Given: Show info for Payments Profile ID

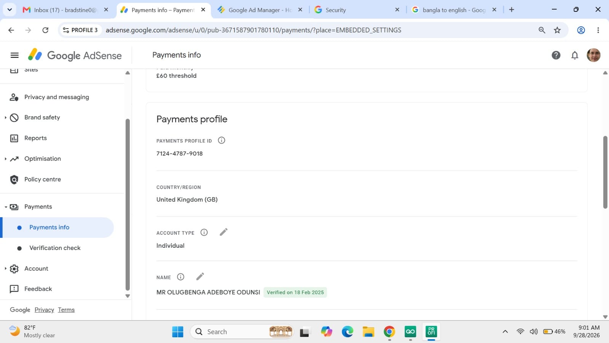Looking at the screenshot, I should tap(222, 140).
